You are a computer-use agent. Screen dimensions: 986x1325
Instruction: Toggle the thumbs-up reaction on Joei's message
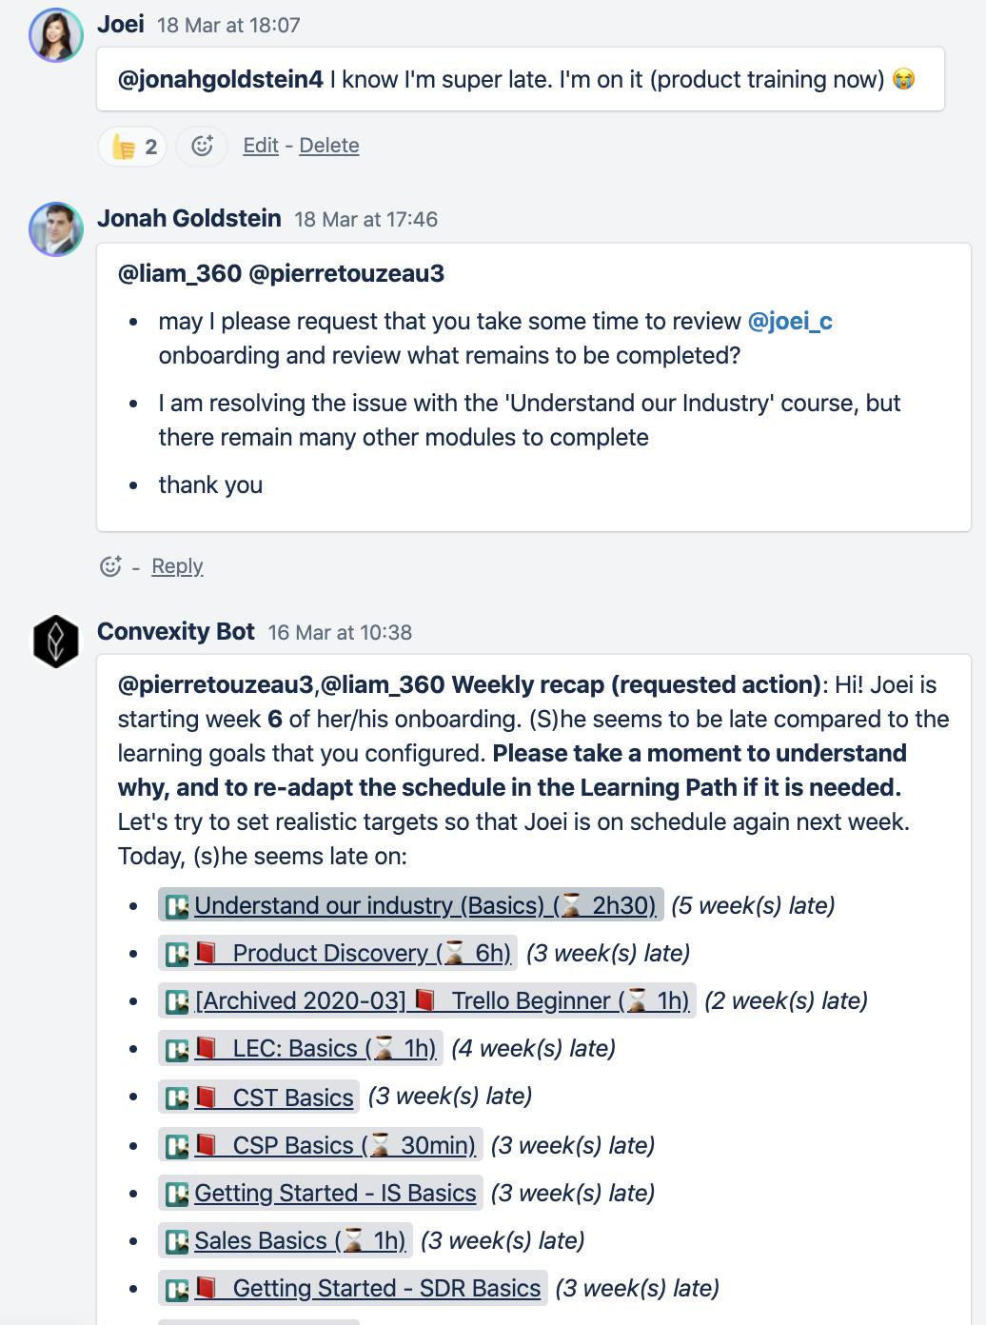(131, 147)
